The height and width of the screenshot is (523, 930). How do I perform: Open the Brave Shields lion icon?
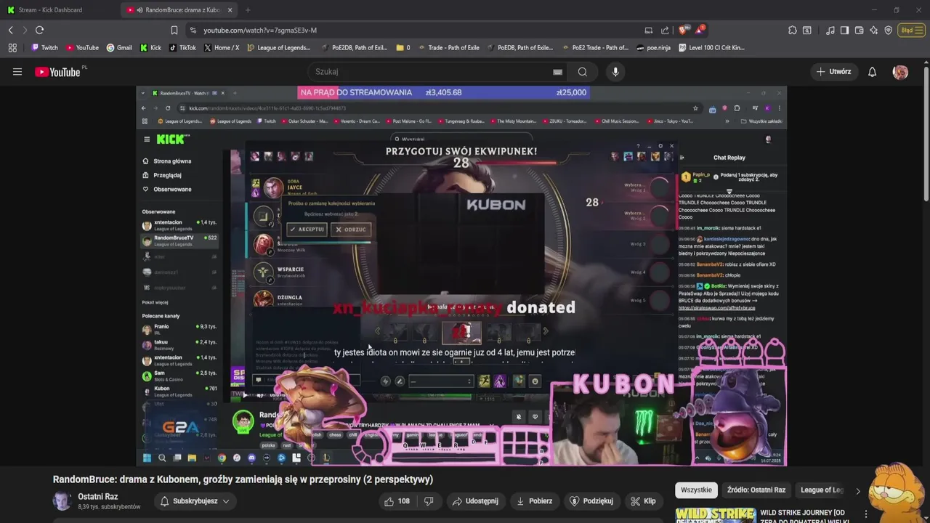point(682,30)
